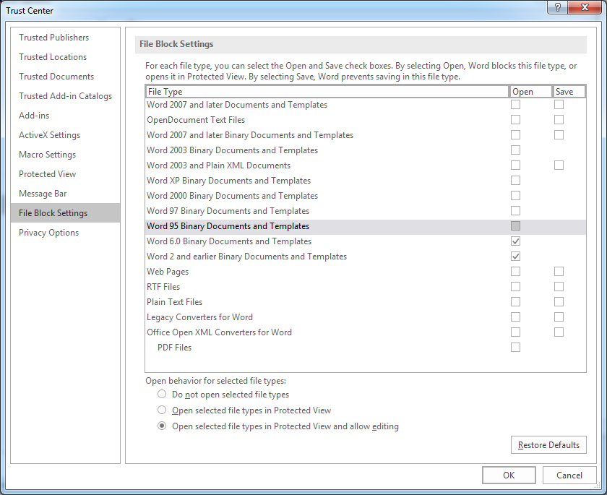Image resolution: width=607 pixels, height=495 pixels.
Task: Check Open for Word 97 Binary Documents
Action: tap(515, 210)
